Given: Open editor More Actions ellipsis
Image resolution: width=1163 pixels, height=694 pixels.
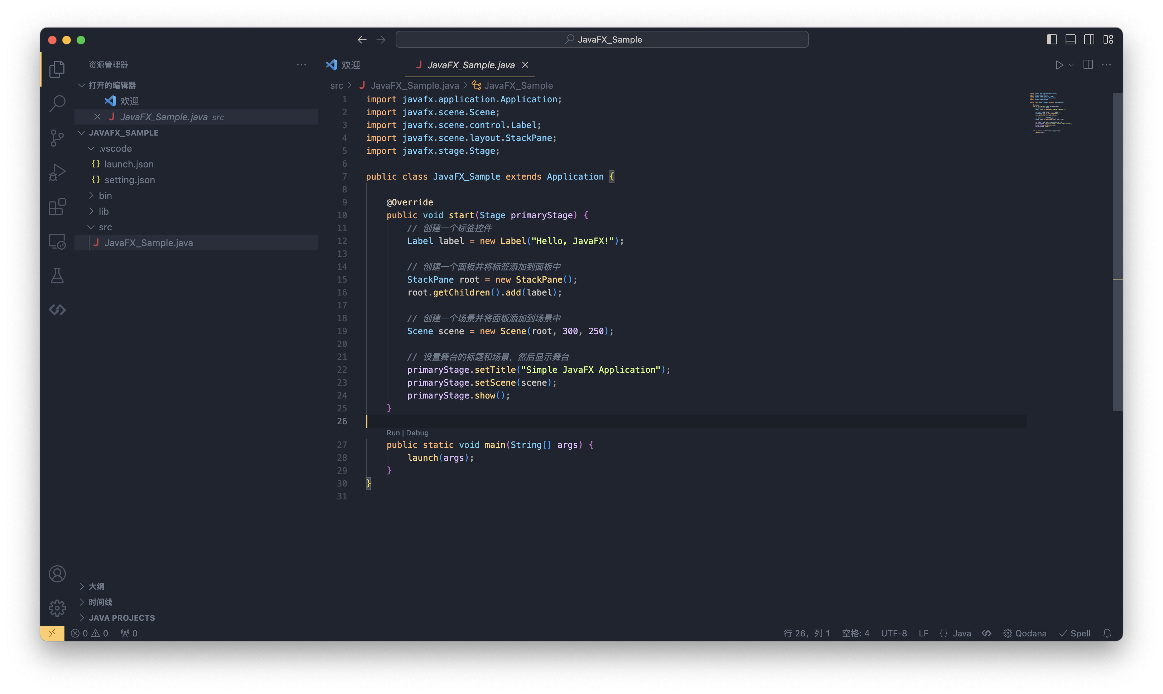Looking at the screenshot, I should [x=1106, y=65].
